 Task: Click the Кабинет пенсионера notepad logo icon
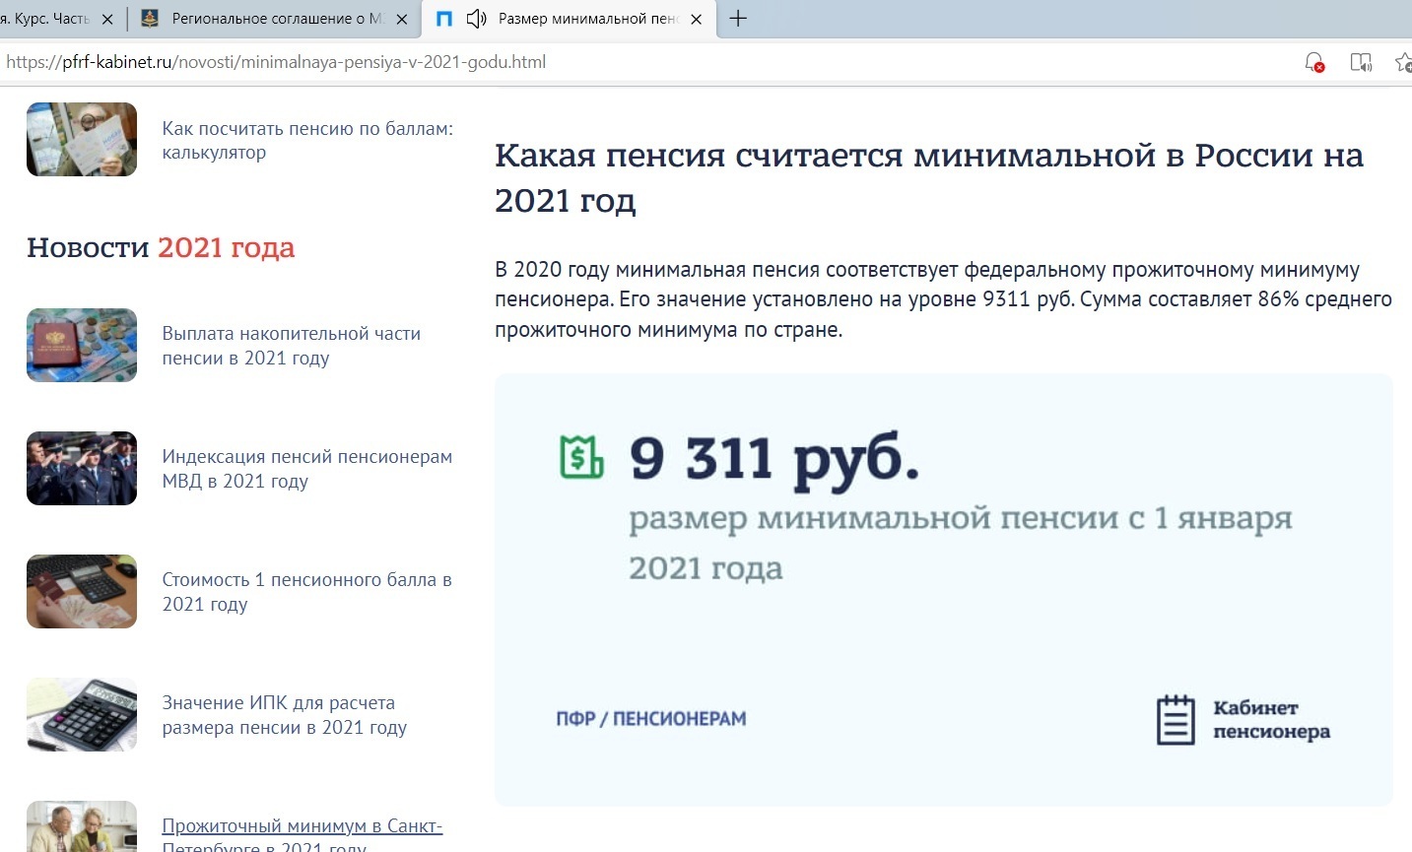point(1175,719)
